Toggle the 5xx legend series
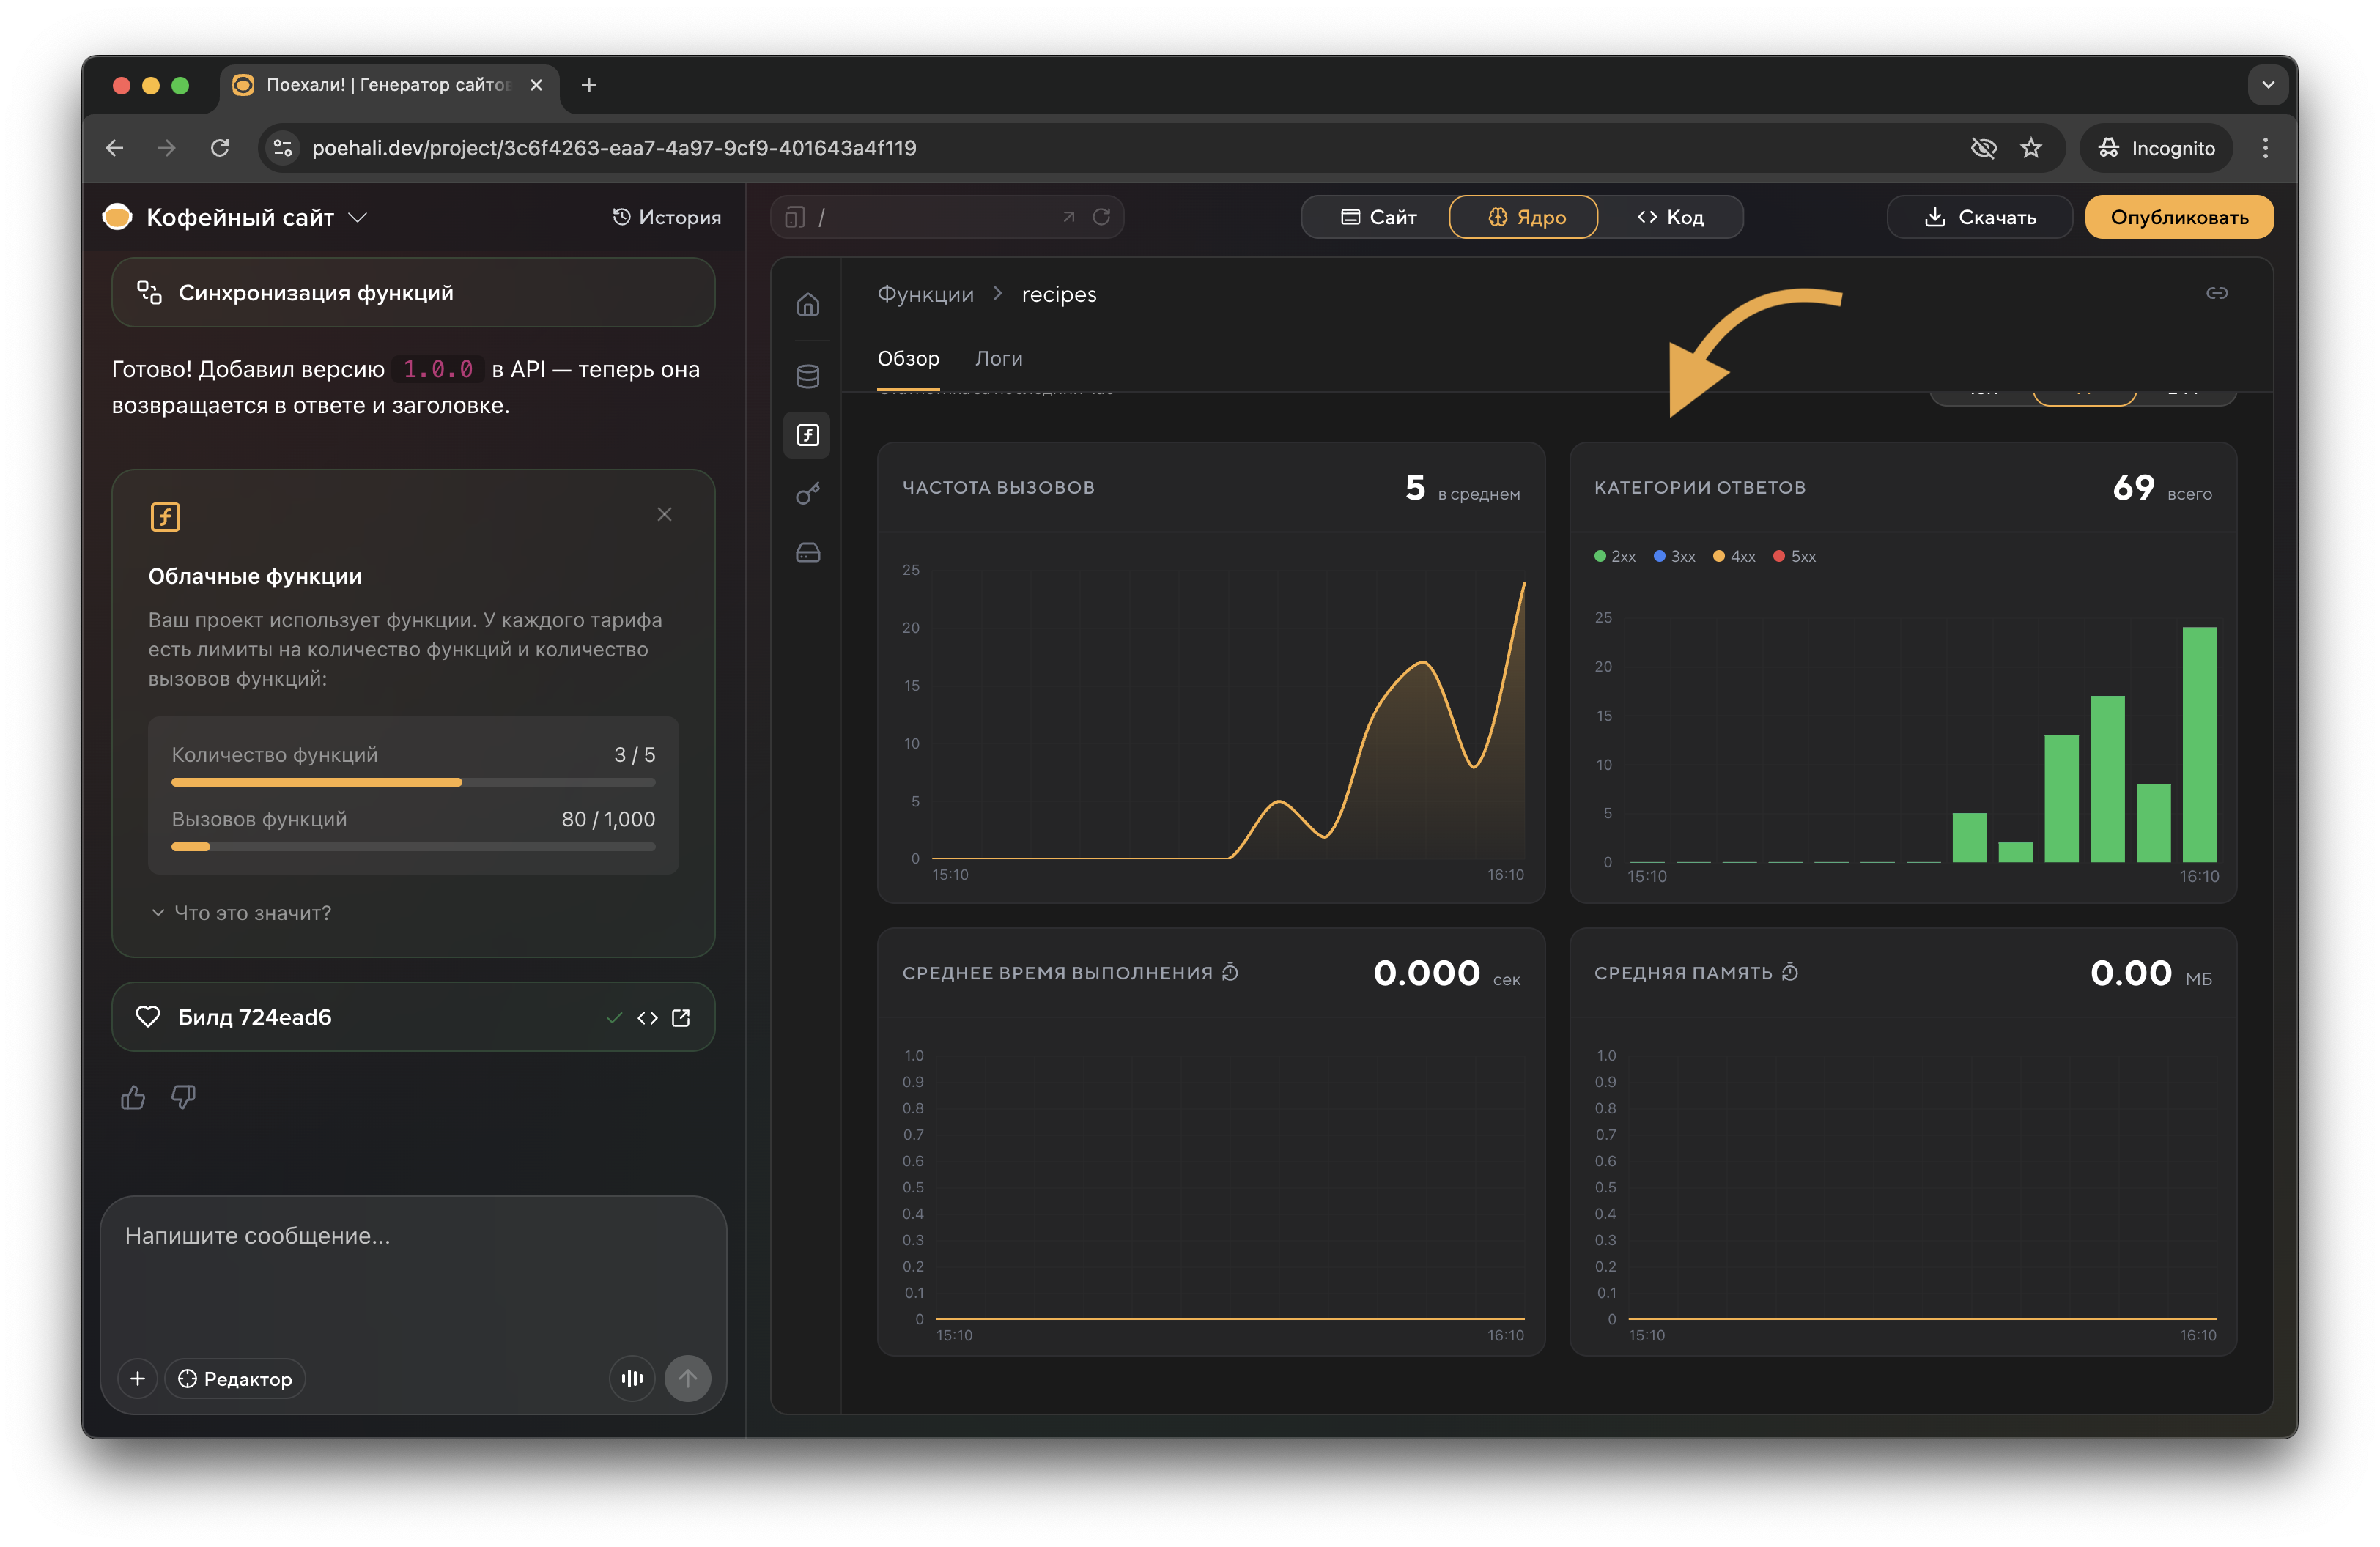 coord(1794,557)
